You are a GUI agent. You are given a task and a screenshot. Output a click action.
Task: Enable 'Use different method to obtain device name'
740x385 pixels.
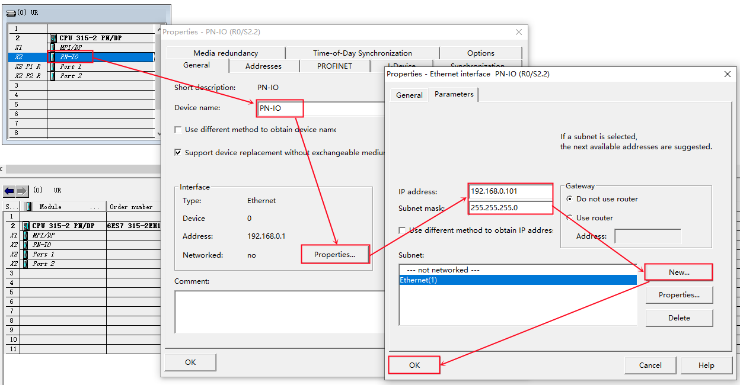coord(178,130)
